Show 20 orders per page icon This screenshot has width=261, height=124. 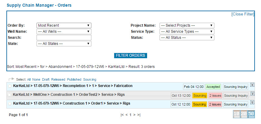[x=244, y=114]
